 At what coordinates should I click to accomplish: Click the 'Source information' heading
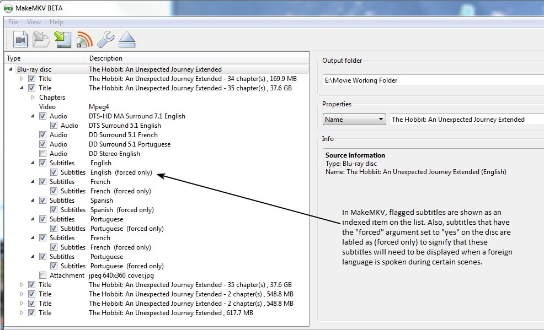click(355, 155)
